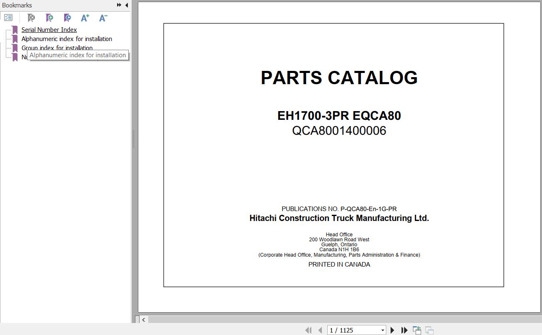Viewport: 542px width, 335px height.
Task: Click the EH1700-3PR EQCA80 model text
Action: (339, 116)
